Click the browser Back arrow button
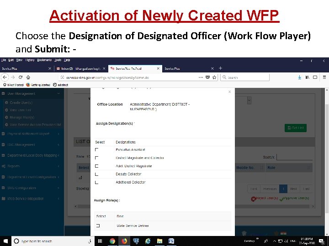 pos(5,77)
